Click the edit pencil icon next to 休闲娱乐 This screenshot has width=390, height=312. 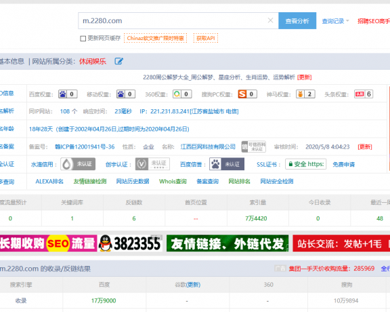pos(118,61)
